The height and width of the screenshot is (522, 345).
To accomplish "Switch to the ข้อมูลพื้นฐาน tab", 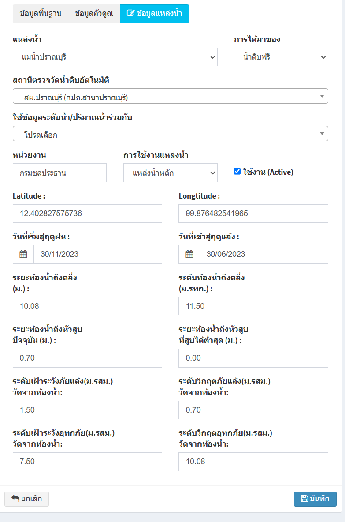I will point(40,14).
